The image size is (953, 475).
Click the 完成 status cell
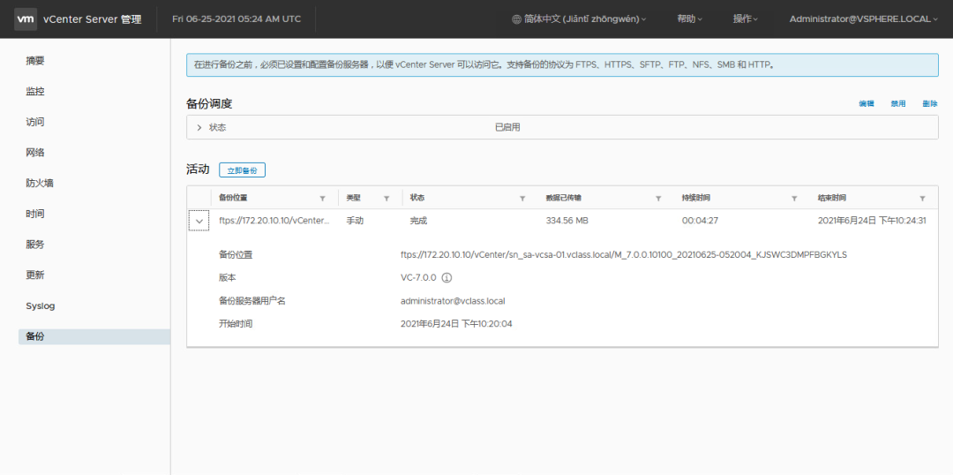point(419,221)
